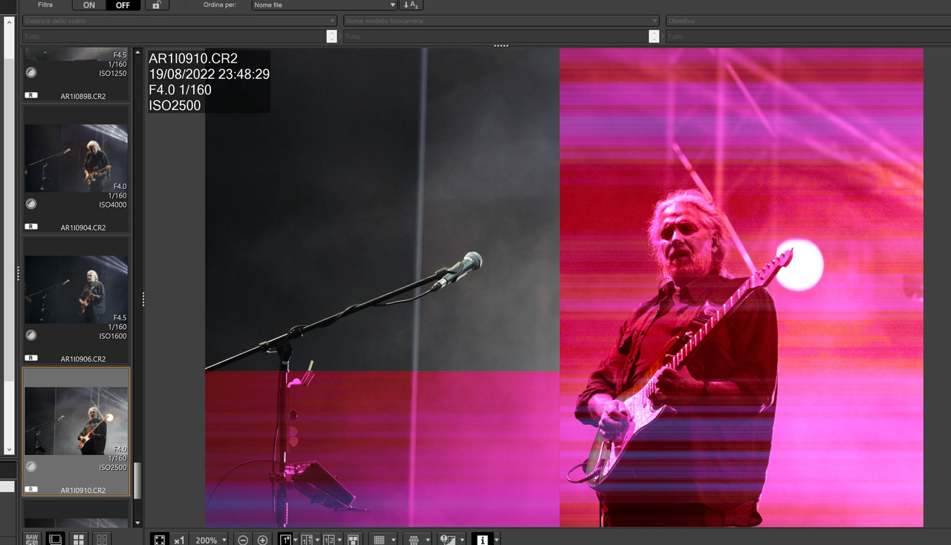Click the zoom out minus icon
Viewport: 951px width, 545px height.
[243, 540]
